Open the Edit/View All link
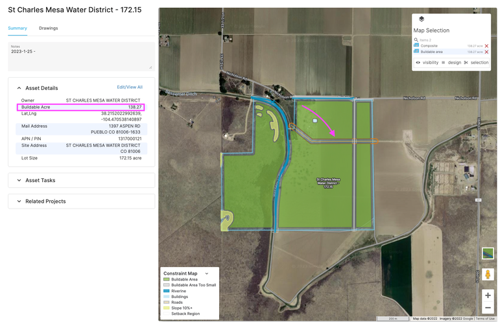 (130, 87)
